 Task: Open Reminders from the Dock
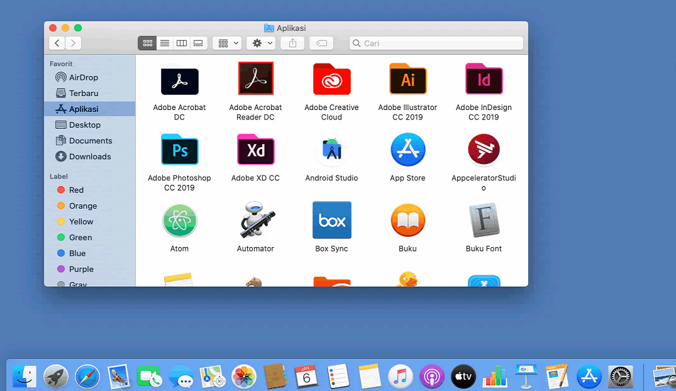click(x=338, y=377)
